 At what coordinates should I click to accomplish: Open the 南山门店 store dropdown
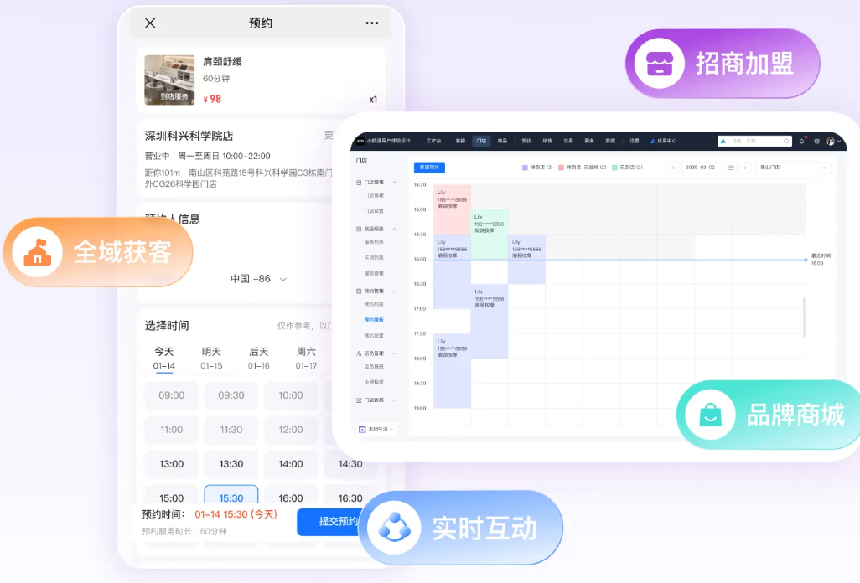click(793, 167)
